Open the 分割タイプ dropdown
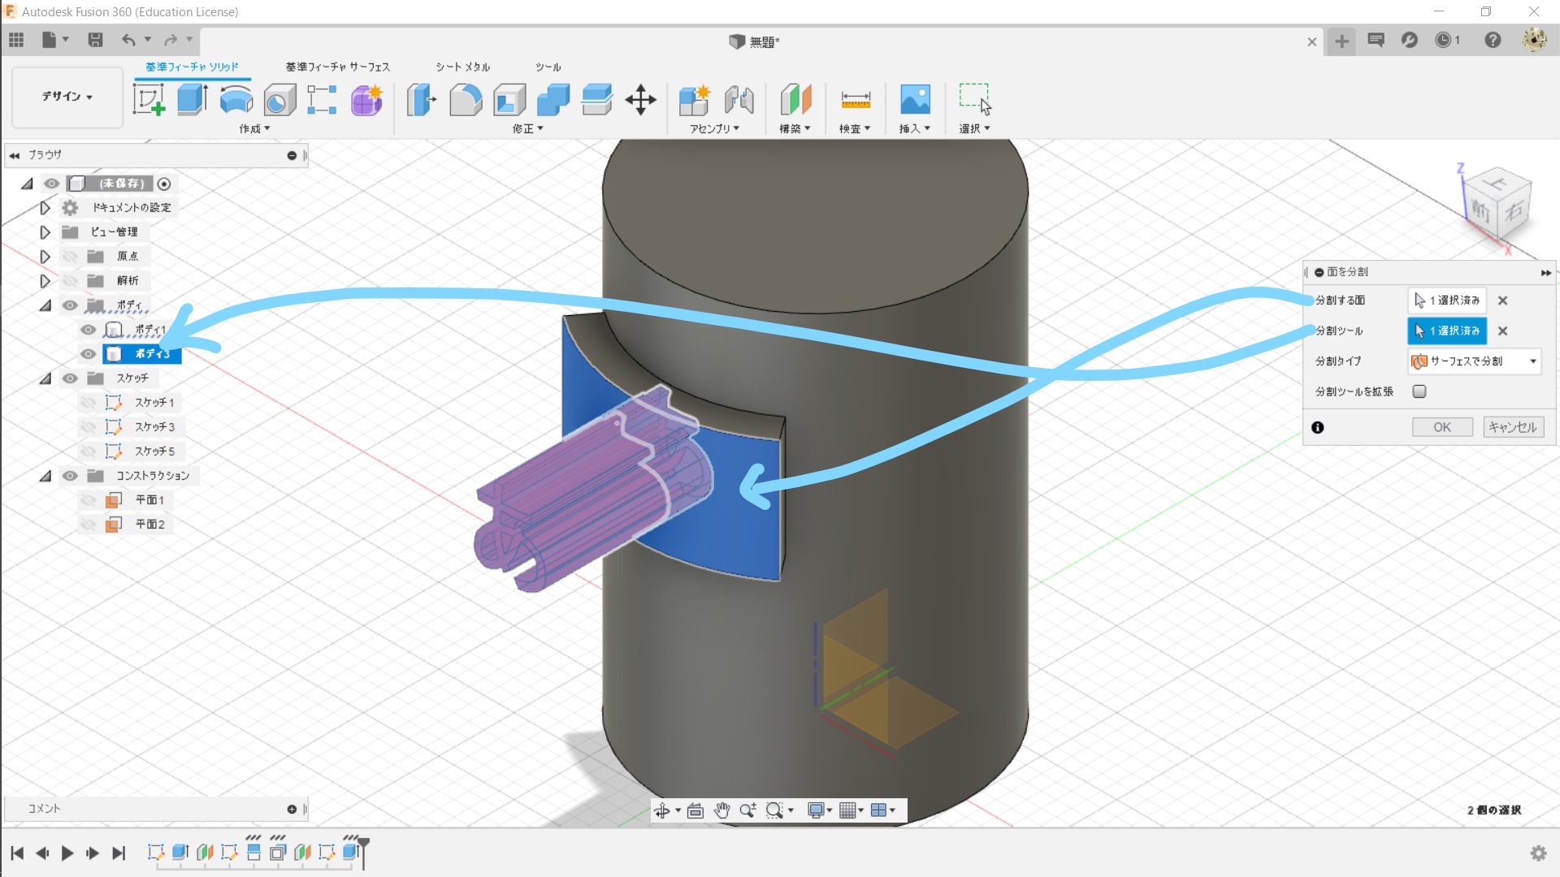Image resolution: width=1560 pixels, height=877 pixels. pos(1474,361)
